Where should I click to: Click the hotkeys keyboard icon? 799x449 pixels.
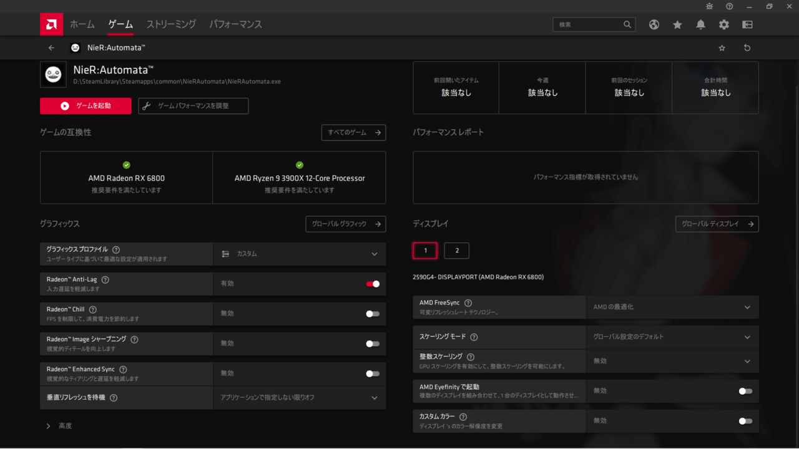tap(747, 24)
